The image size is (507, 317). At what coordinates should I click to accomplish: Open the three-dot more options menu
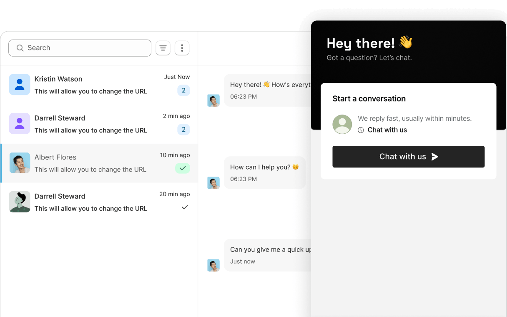click(182, 48)
